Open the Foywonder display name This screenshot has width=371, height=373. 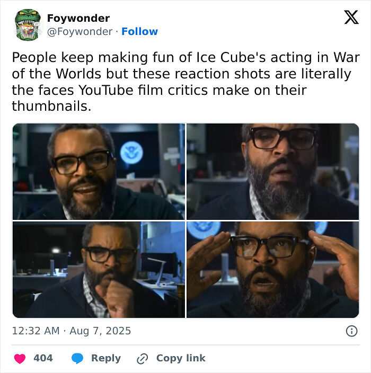pyautogui.click(x=78, y=19)
